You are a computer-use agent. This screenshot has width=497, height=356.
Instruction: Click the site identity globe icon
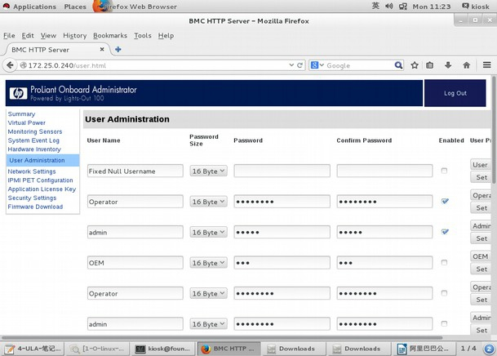pos(23,65)
